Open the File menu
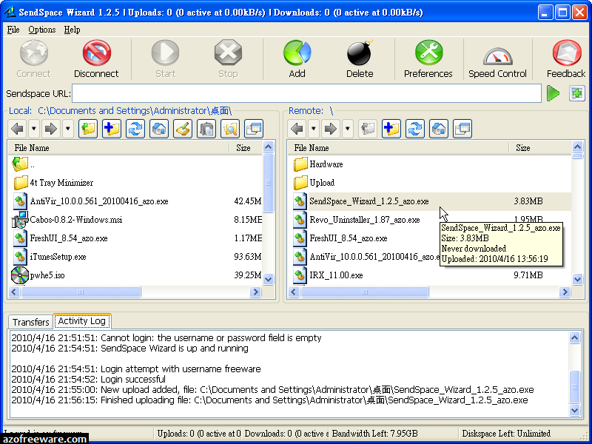This screenshot has height=444, width=592. 13,30
